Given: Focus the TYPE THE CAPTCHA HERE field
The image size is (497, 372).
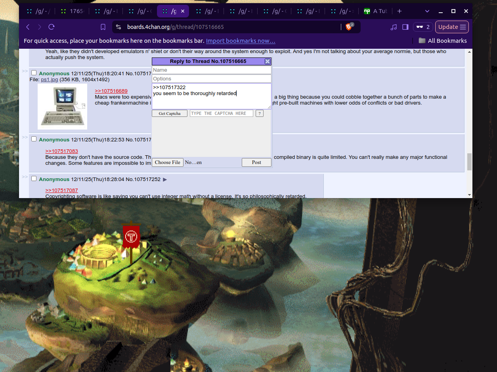Looking at the screenshot, I should click(x=222, y=113).
